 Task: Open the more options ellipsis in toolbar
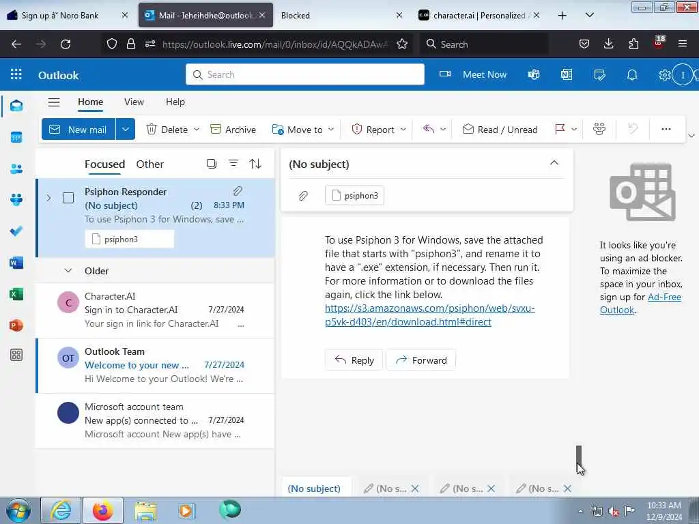[666, 129]
